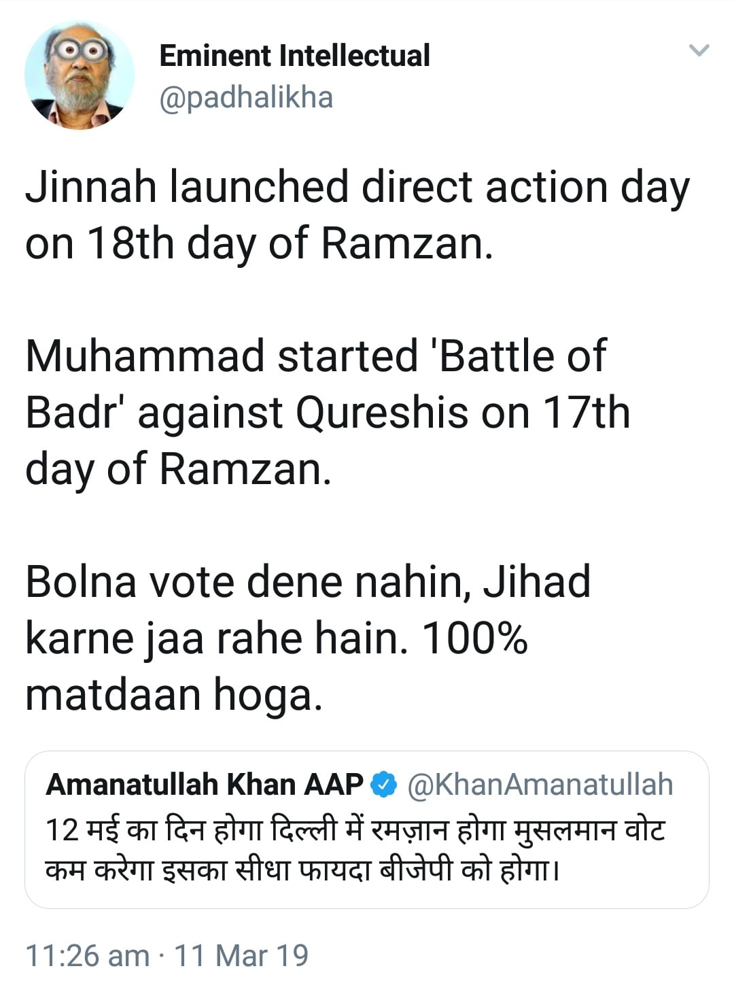Click "Jinnah launched direct action day" line
734x994 pixels.
[x=357, y=188]
